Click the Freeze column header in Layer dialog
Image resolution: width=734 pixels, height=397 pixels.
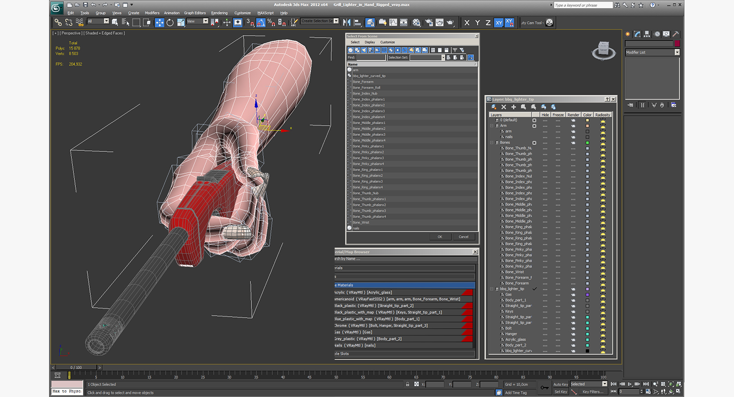click(558, 115)
